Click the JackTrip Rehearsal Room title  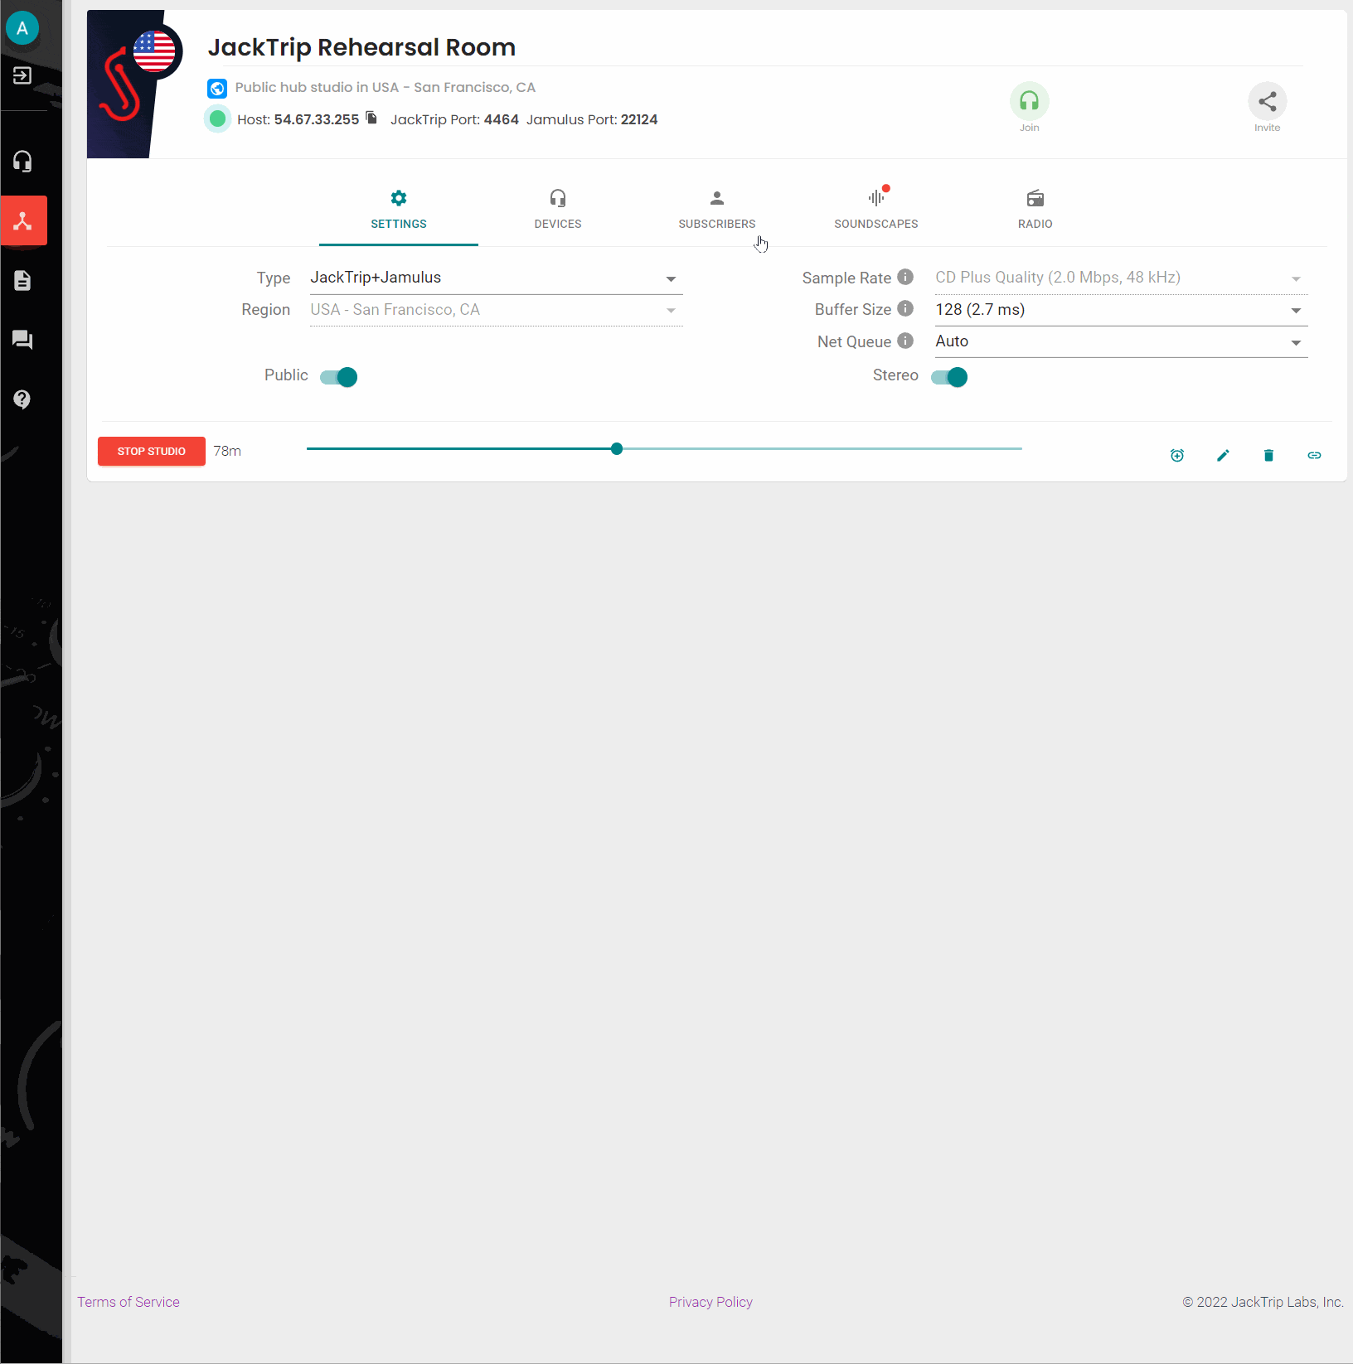point(361,47)
